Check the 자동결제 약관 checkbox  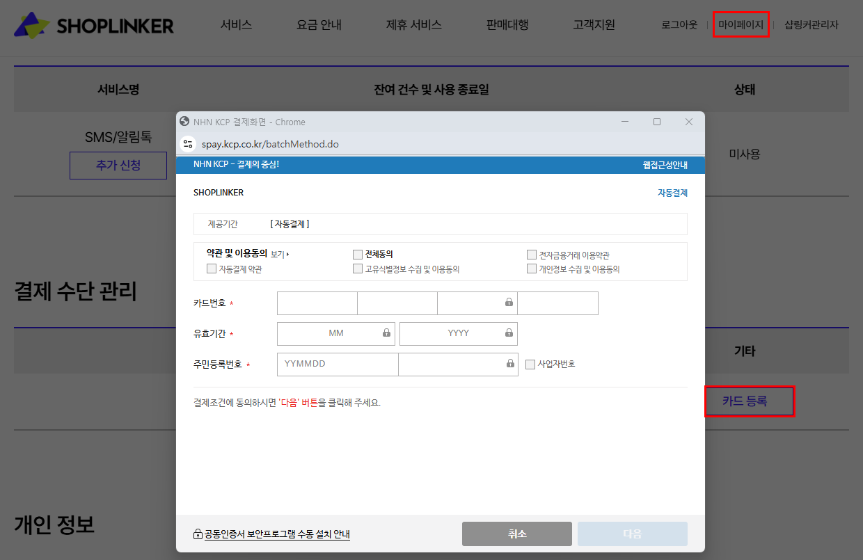pos(212,269)
